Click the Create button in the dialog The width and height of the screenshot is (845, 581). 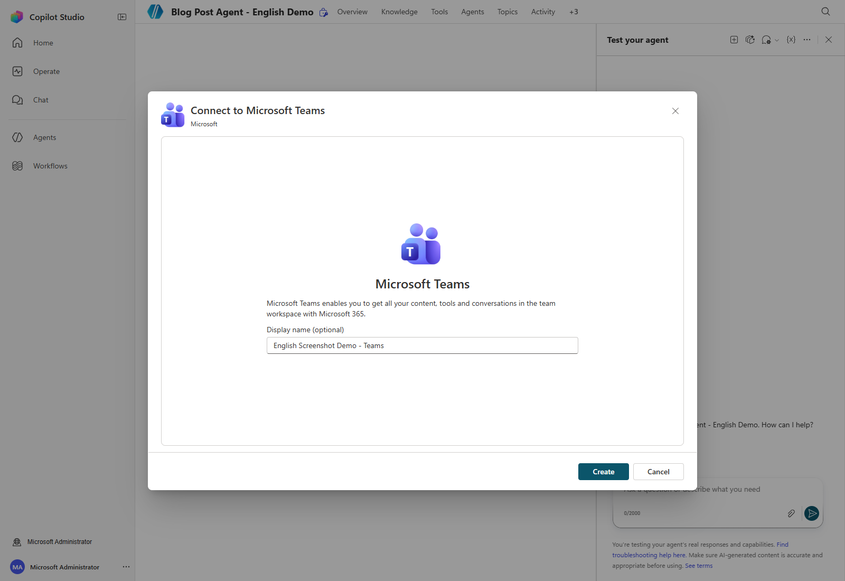[603, 472]
